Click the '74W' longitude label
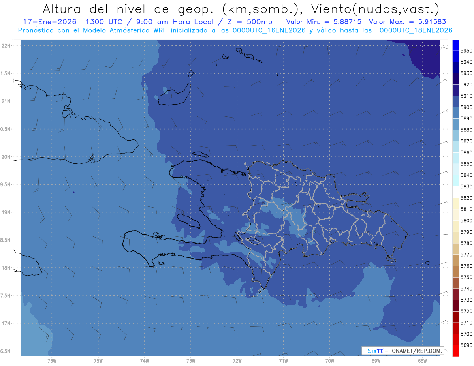This screenshot has width=474, height=366. click(144, 361)
